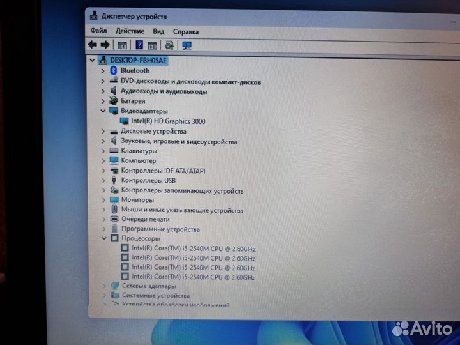Viewport: 460px width, 345px height.
Task: Select the Мониторы text label
Action: (137, 200)
